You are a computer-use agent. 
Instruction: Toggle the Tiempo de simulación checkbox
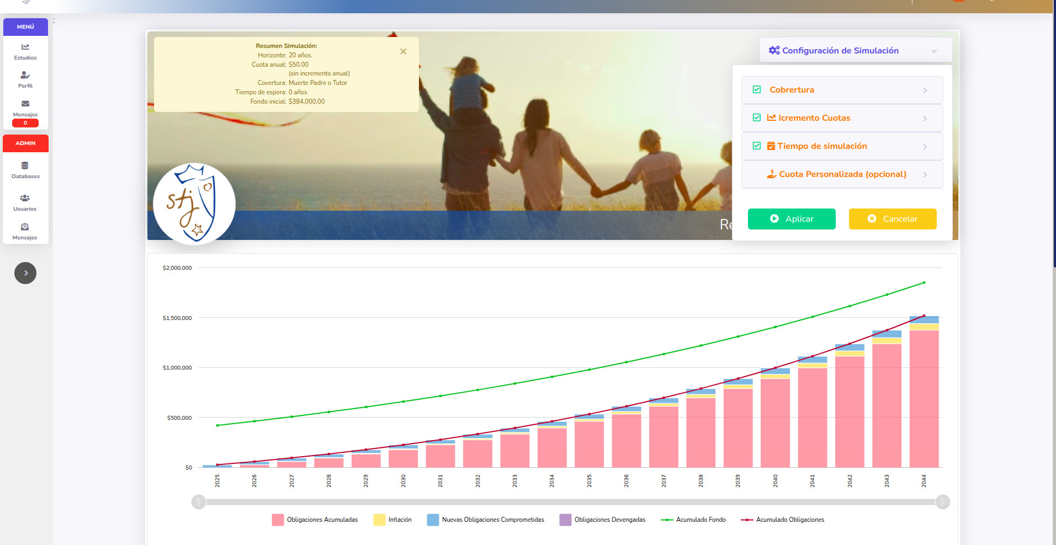coord(757,146)
